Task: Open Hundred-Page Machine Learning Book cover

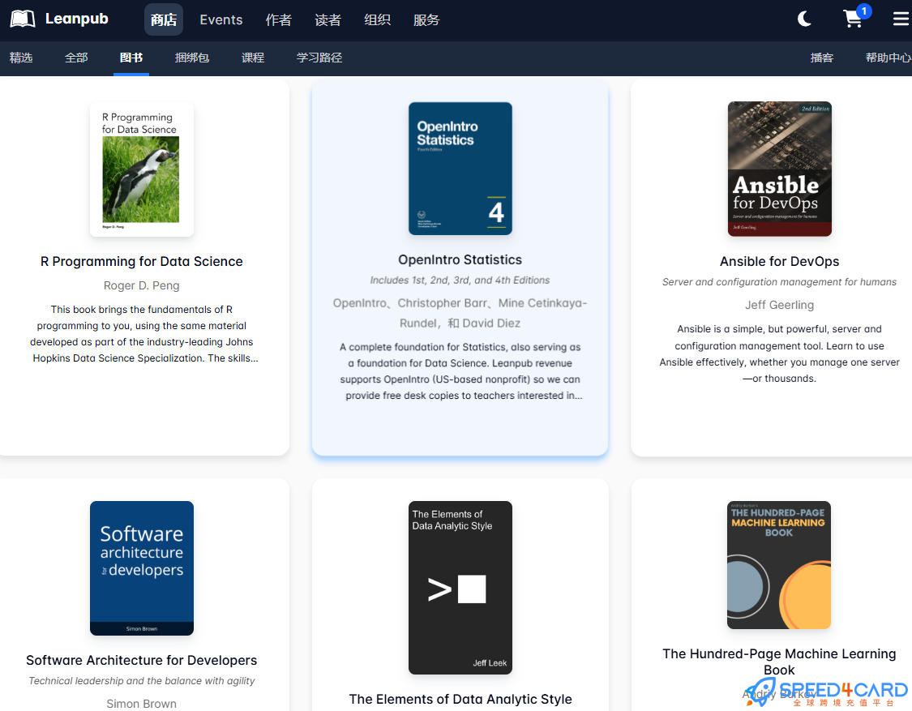Action: [779, 565]
